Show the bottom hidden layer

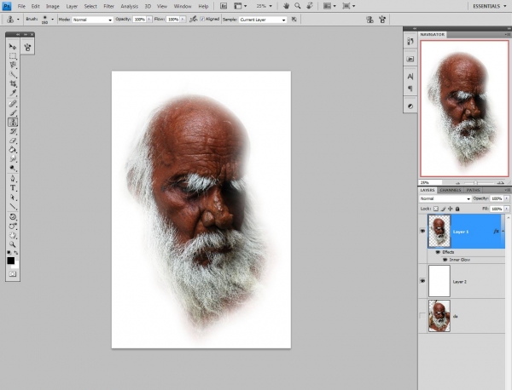pos(422,316)
